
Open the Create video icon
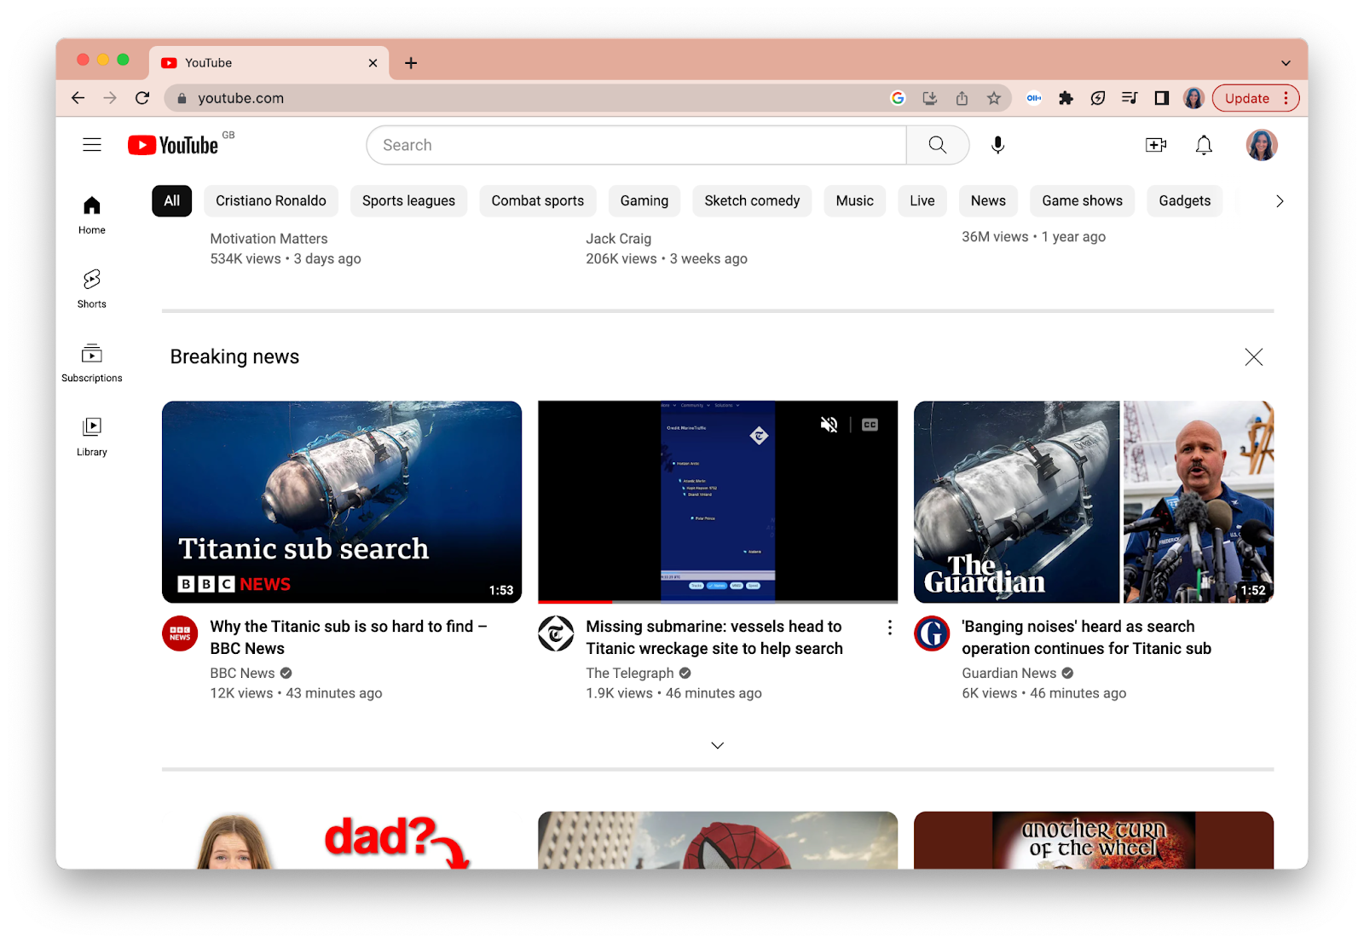tap(1156, 145)
